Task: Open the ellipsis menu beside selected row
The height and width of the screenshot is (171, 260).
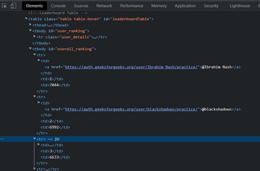Action: tap(2, 139)
